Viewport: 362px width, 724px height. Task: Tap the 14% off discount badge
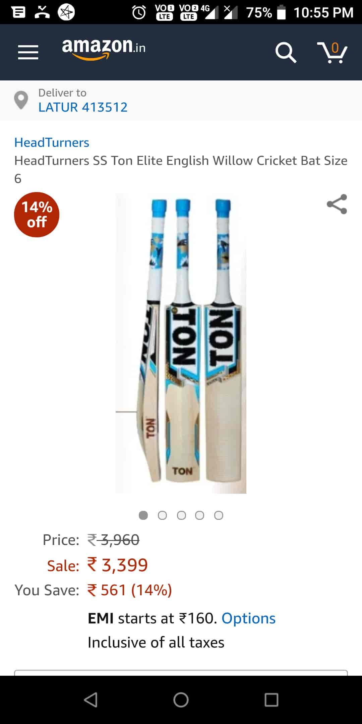[x=37, y=215]
